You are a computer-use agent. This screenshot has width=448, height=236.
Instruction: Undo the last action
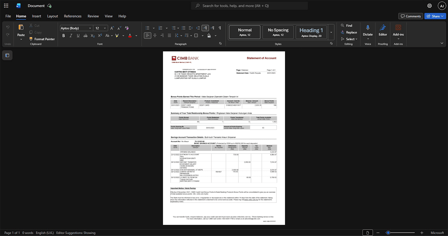coord(8,27)
